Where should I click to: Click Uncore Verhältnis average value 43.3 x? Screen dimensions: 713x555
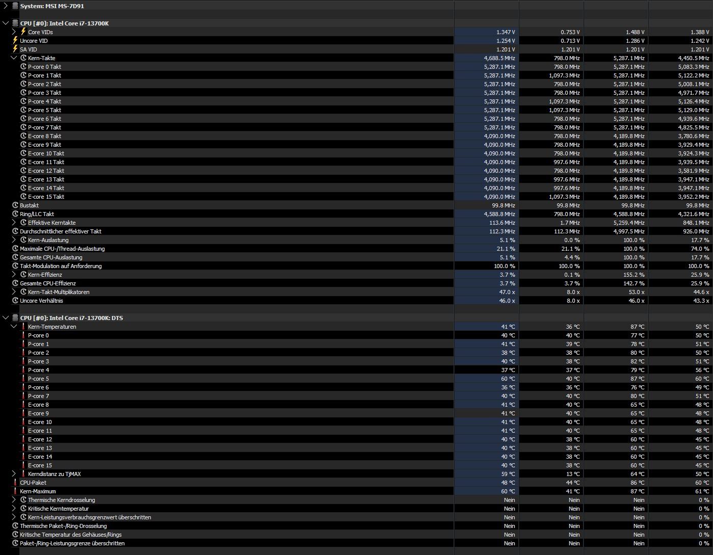point(701,301)
